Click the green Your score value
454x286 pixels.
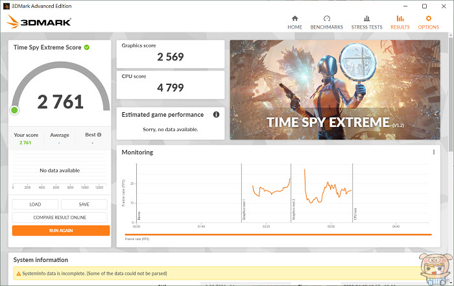25,143
